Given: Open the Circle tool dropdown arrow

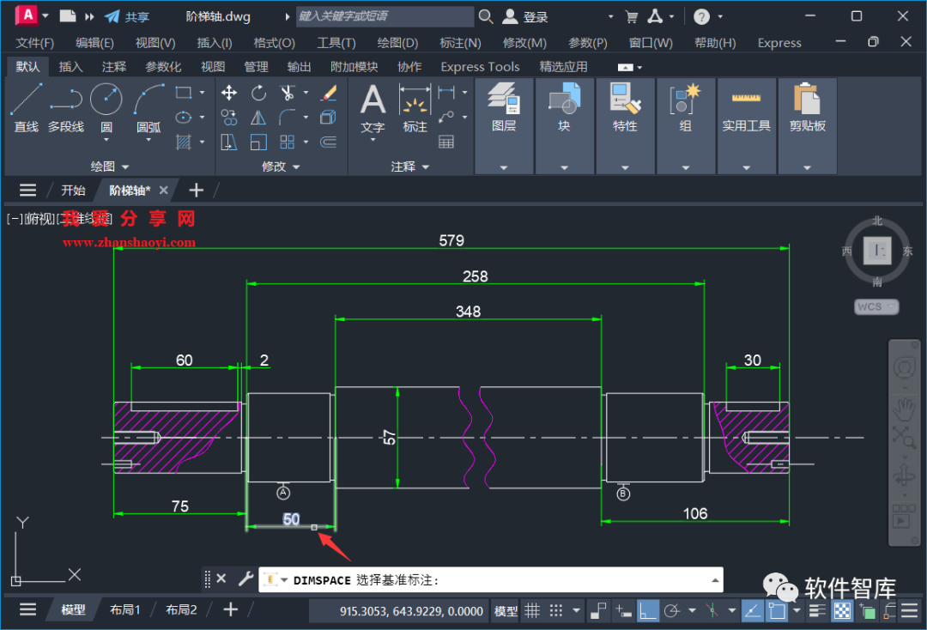Looking at the screenshot, I should (106, 140).
